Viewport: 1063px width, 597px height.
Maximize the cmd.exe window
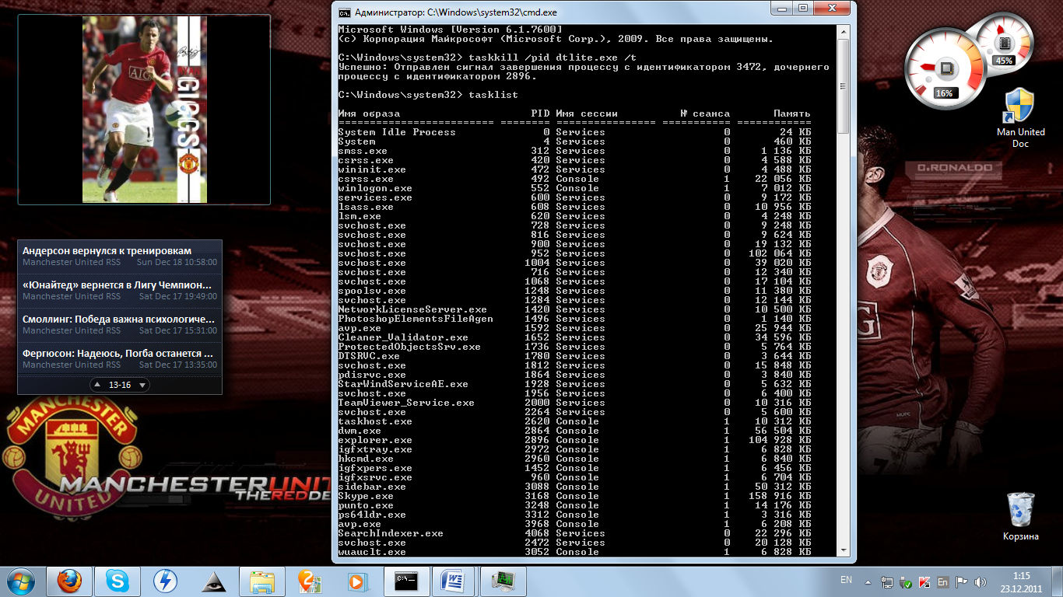tap(804, 9)
